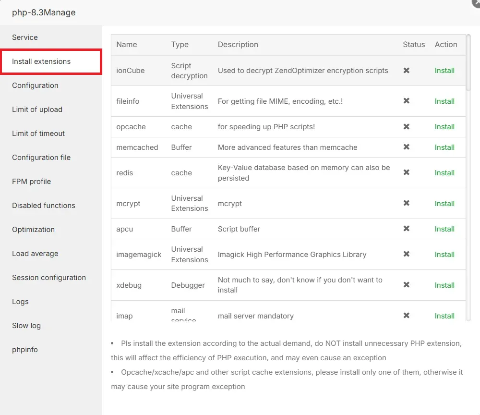480x415 pixels.
Task: Click the status cross icon for imap
Action: 406,316
